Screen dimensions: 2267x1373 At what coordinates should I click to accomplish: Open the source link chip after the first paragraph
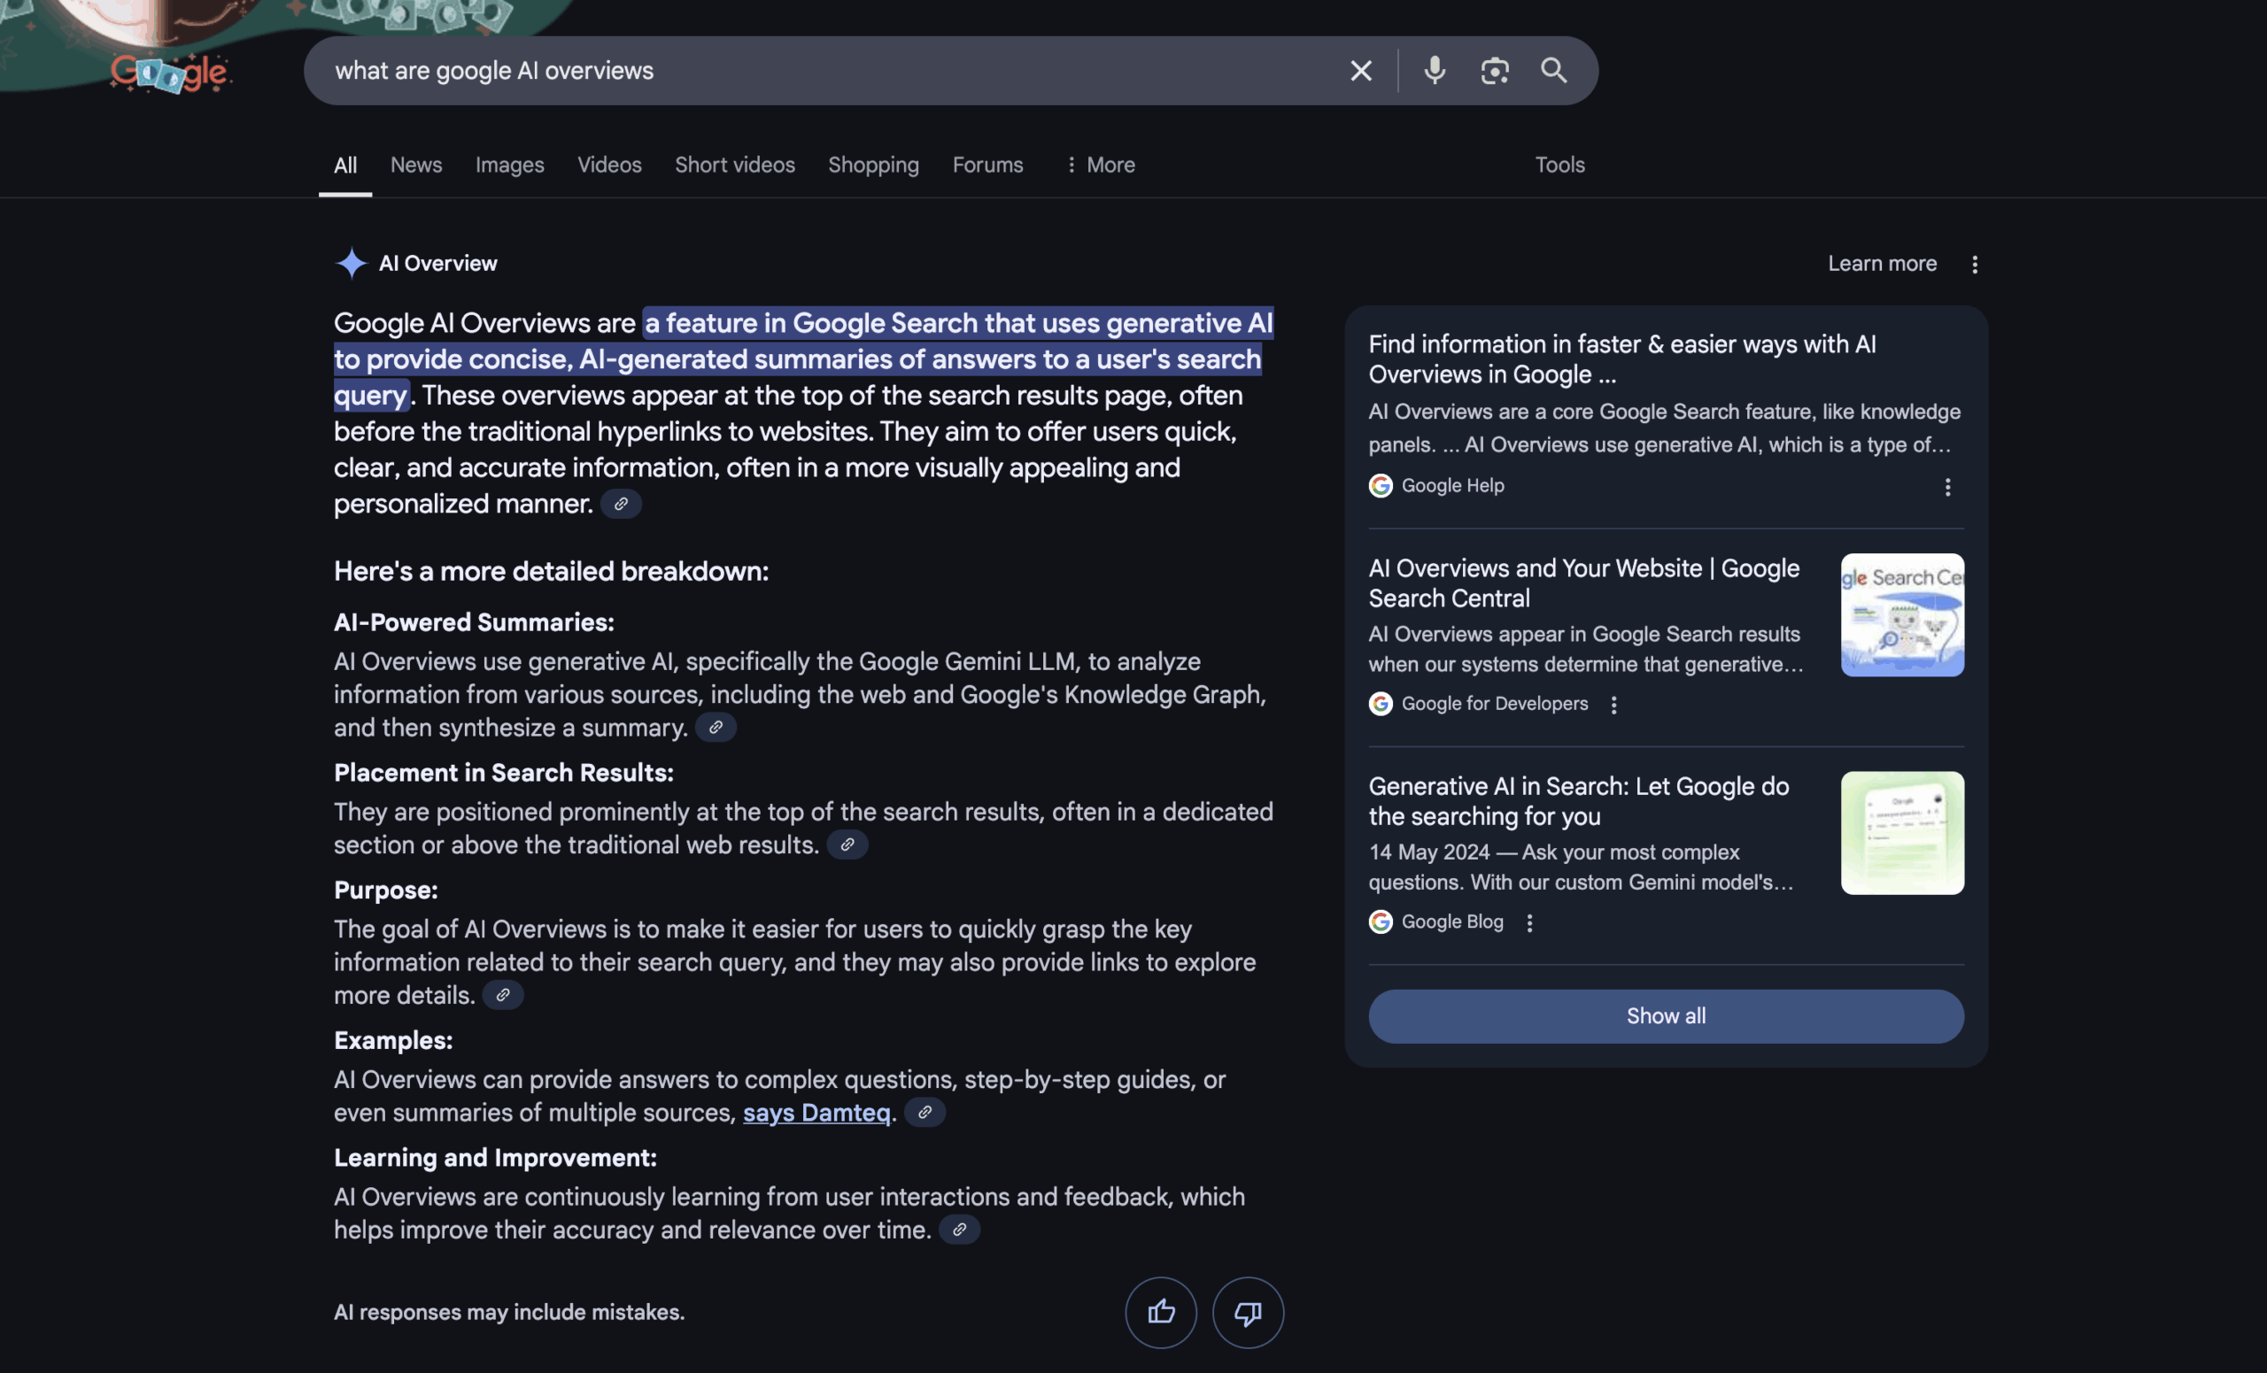[620, 504]
